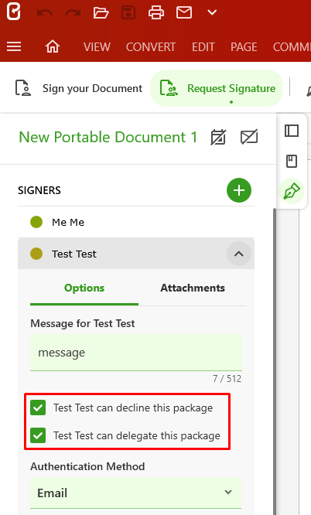311x515 pixels.
Task: Toggle the sidebar panel layout icon
Action: pyautogui.click(x=292, y=131)
